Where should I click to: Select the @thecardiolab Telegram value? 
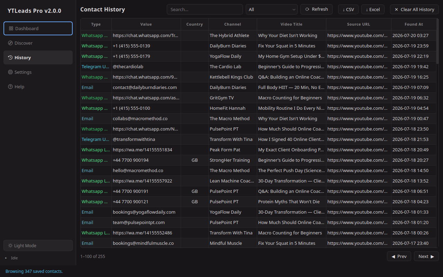[x=146, y=66]
